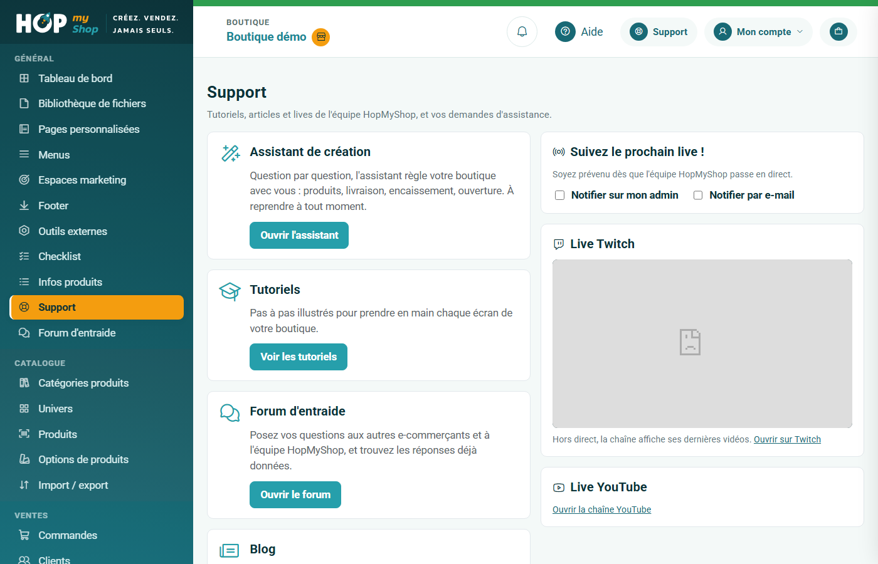The width and height of the screenshot is (878, 564).
Task: Click the magic wand Assistant de création icon
Action: coord(230,153)
